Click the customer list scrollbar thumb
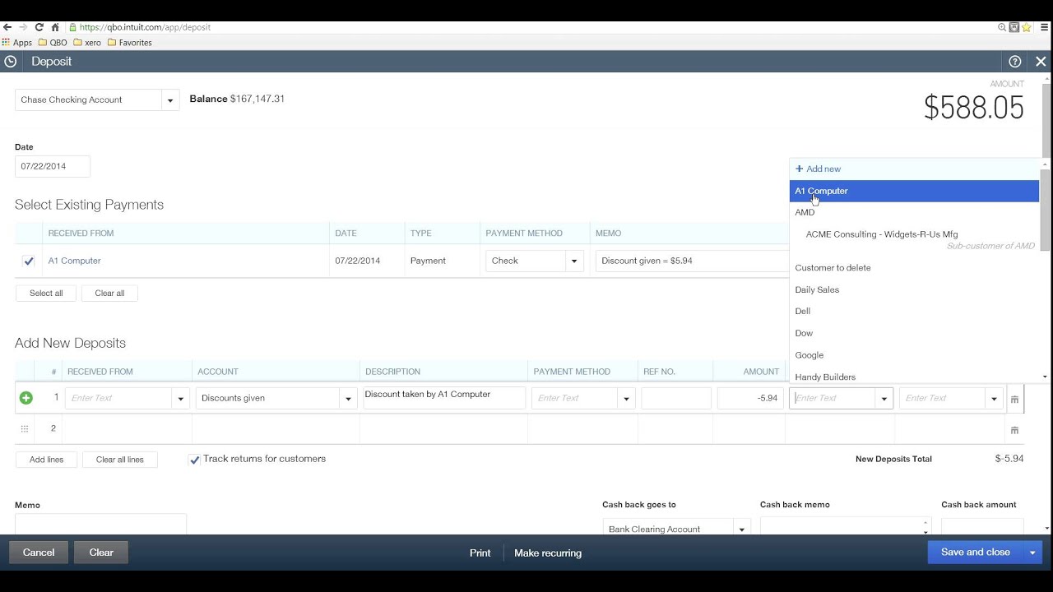This screenshot has width=1053, height=592. 1046,210
